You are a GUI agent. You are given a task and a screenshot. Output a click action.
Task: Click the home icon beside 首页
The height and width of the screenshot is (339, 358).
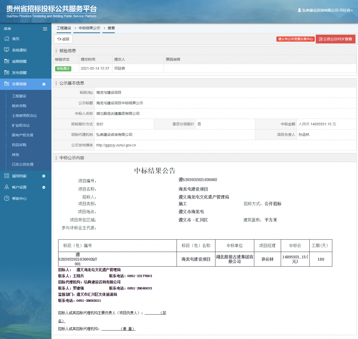[7, 39]
